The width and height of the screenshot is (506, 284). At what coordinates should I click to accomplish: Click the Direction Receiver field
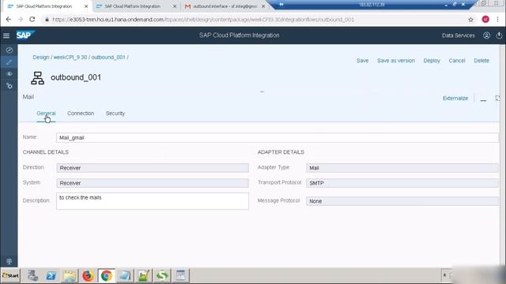[153, 168]
